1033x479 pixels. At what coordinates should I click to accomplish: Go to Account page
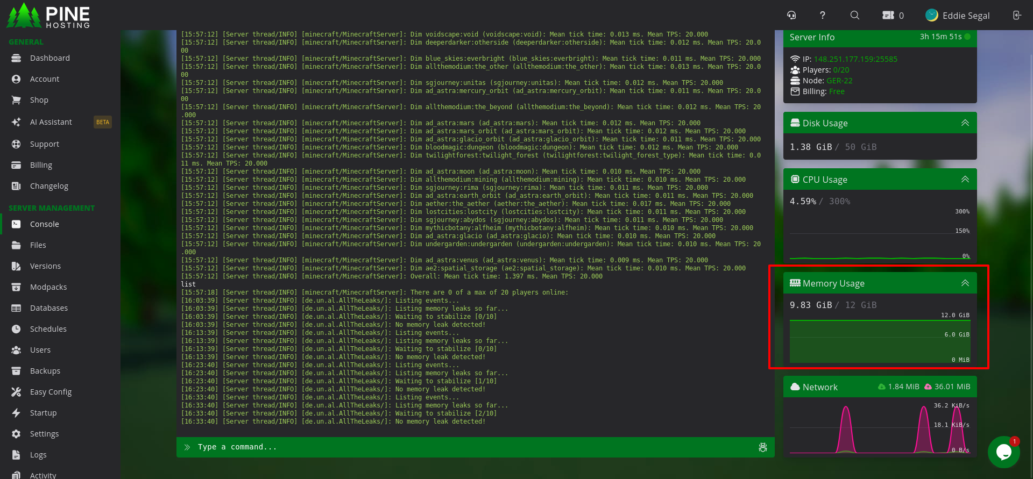[x=45, y=79]
